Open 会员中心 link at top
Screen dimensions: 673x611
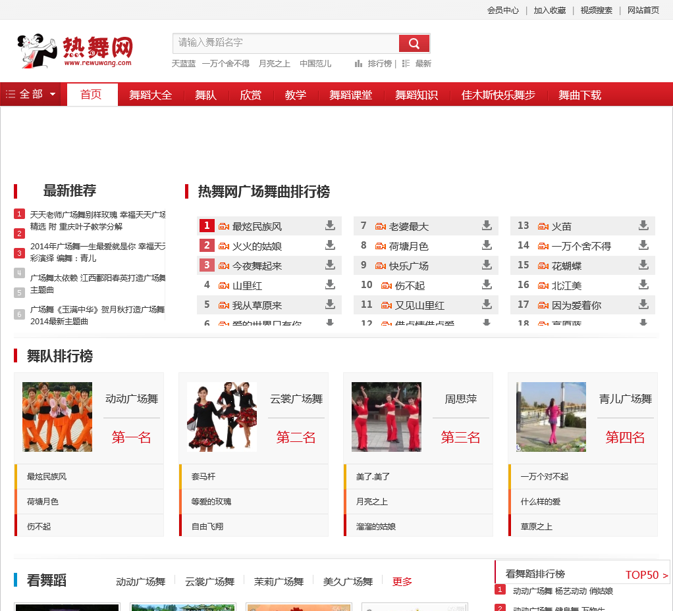[502, 11]
